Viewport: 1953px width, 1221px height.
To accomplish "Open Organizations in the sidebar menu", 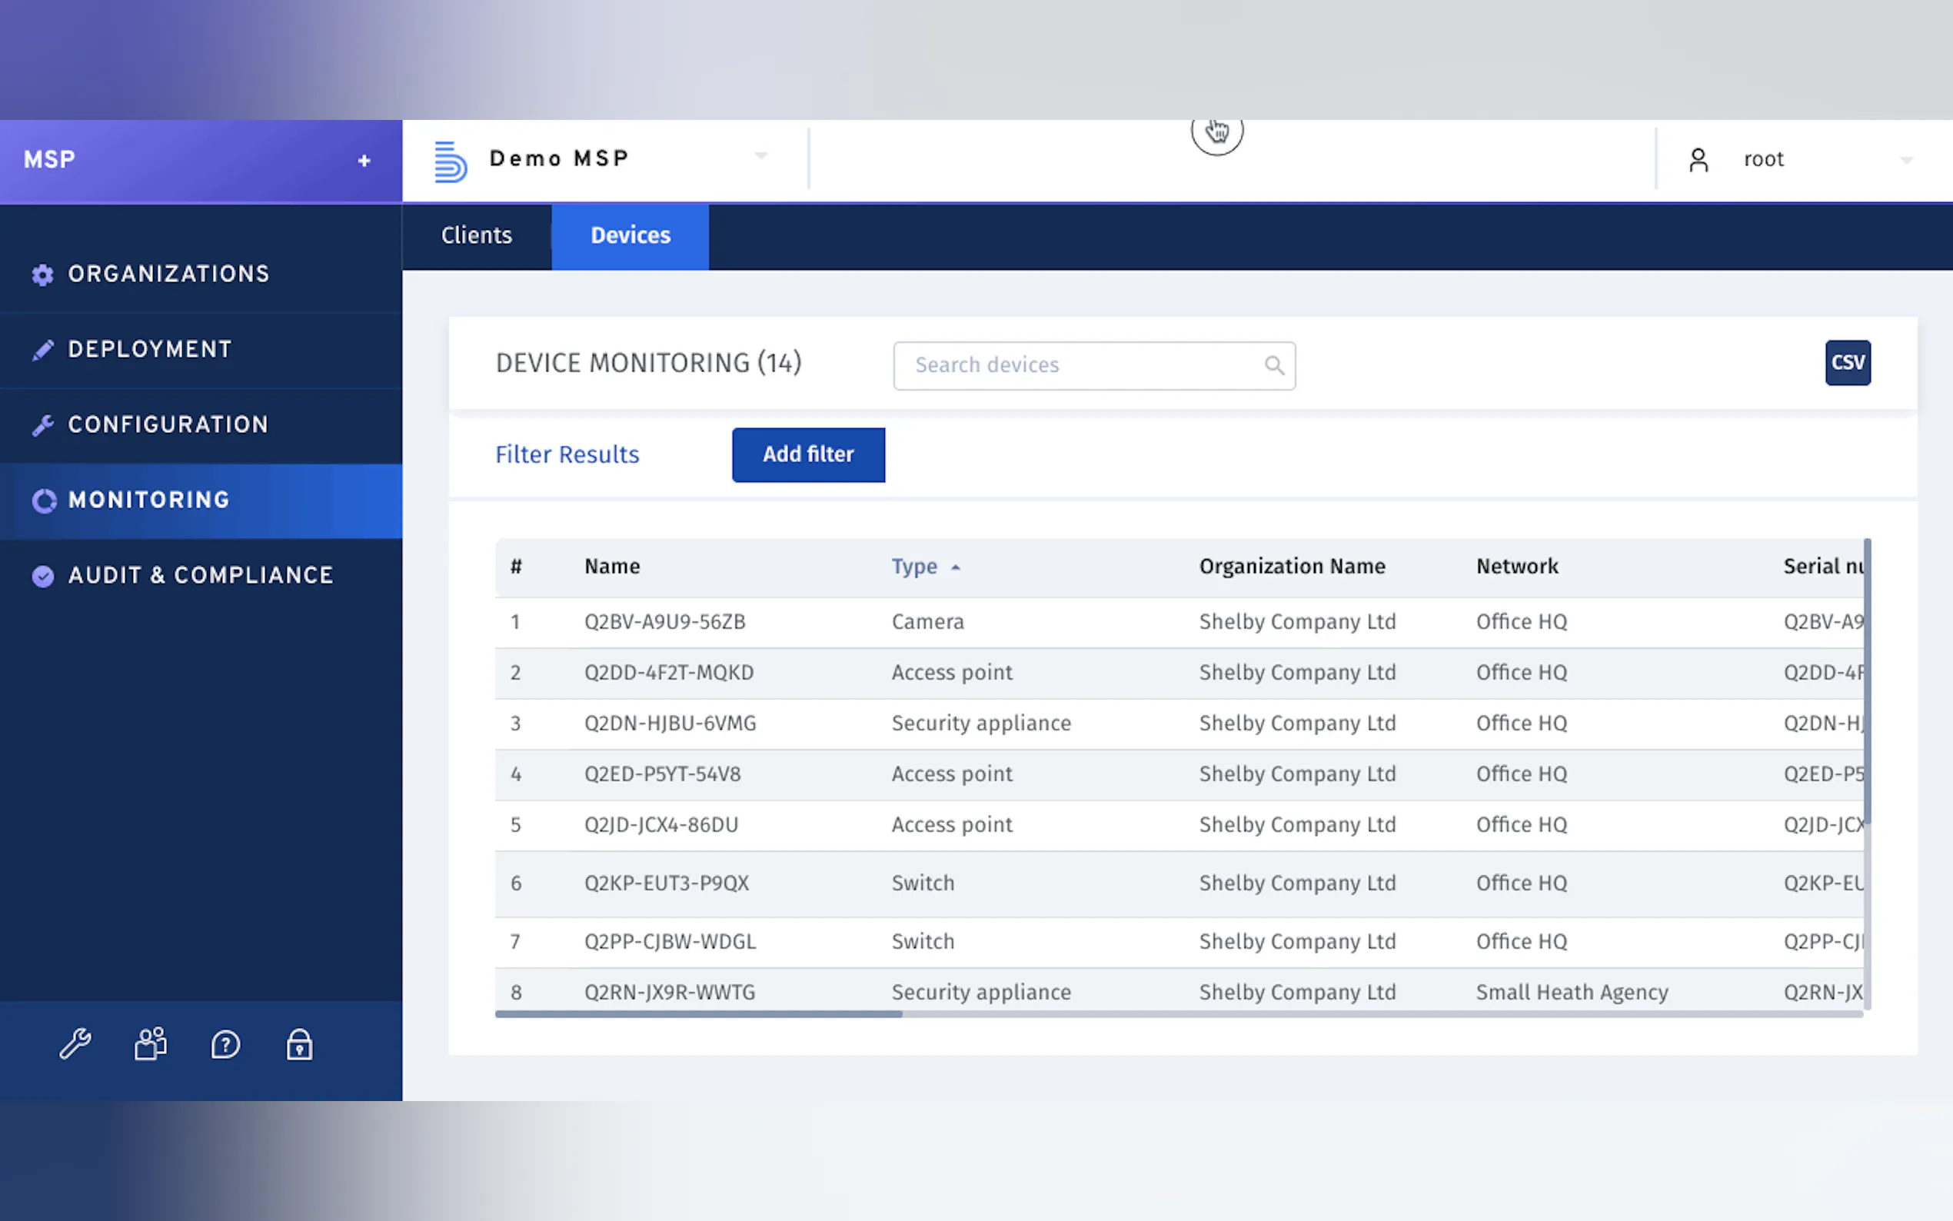I will point(168,274).
